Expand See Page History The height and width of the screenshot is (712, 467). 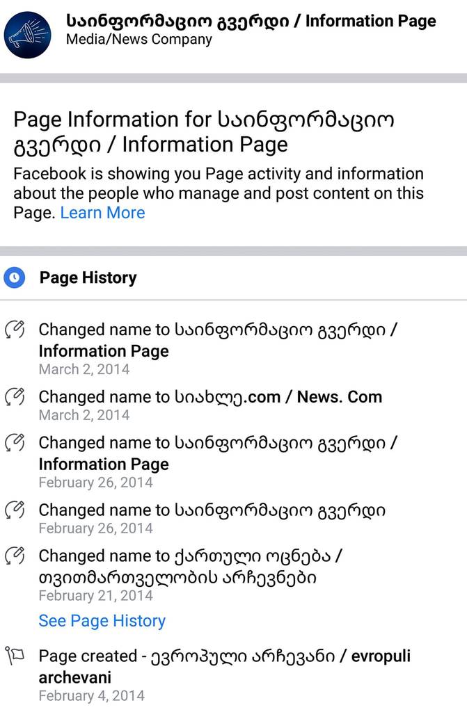102,621
